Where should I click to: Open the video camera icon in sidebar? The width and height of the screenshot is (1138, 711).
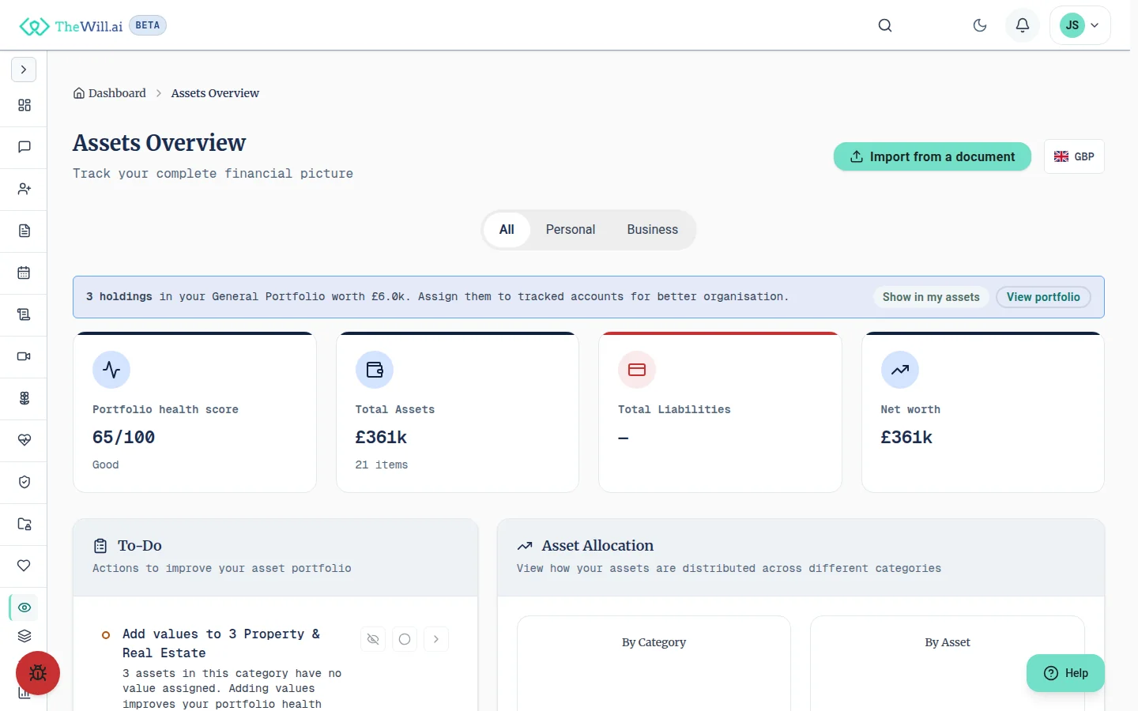[24, 356]
